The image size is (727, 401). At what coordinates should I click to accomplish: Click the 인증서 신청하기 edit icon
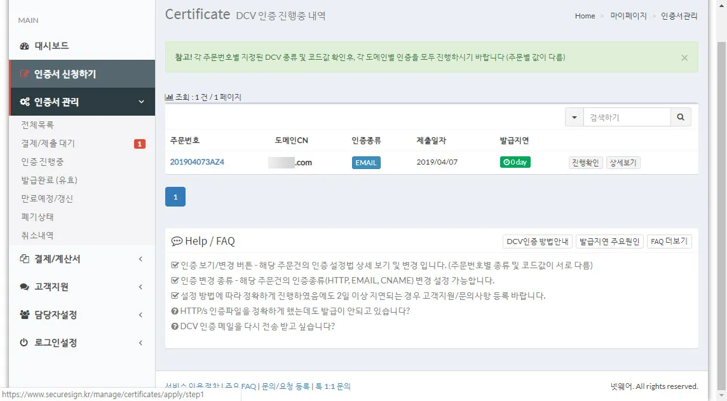tap(25, 74)
